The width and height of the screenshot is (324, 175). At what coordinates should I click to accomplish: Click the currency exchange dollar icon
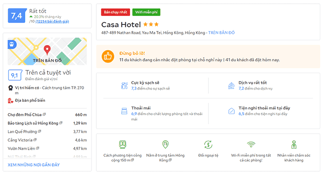tap(208, 145)
